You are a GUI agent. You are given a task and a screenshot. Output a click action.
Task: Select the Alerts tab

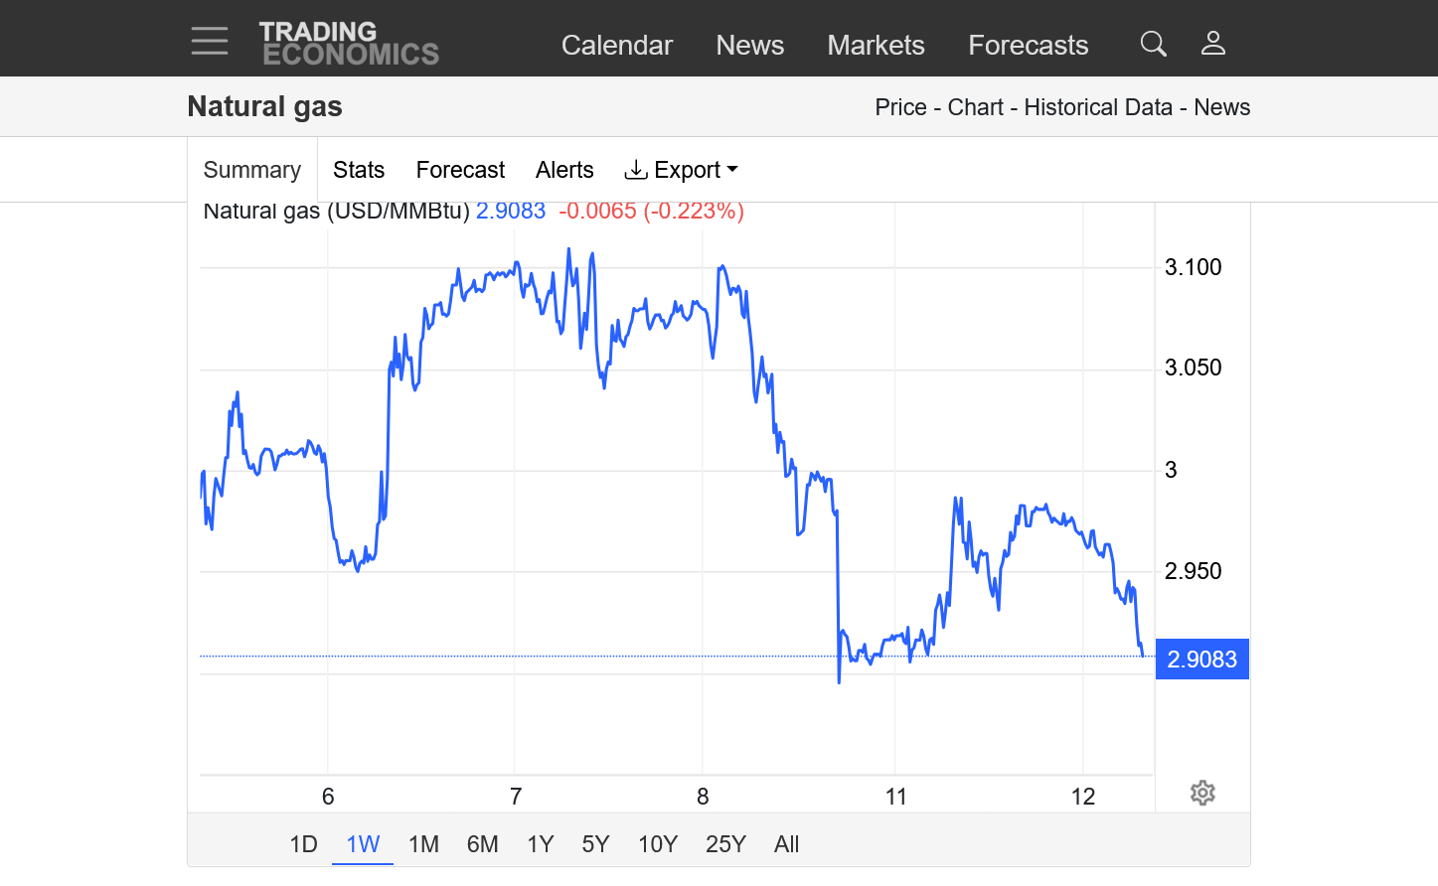click(x=564, y=170)
